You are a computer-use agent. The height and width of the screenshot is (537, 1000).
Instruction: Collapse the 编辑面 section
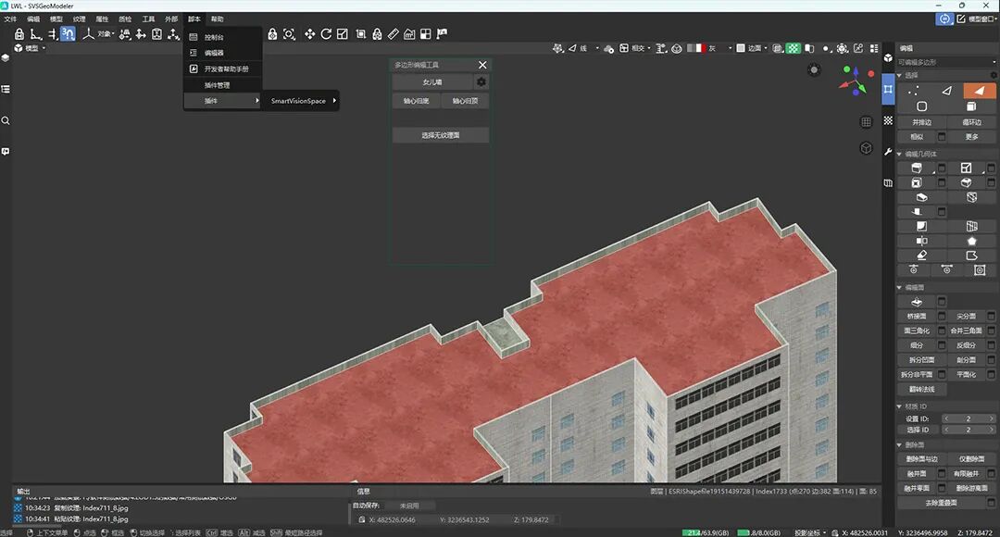click(x=901, y=288)
